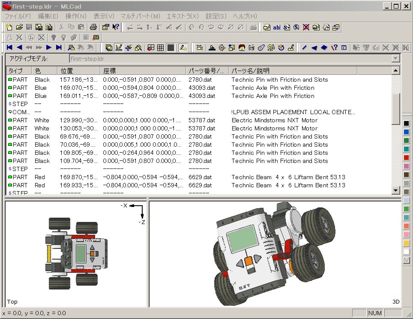Jump to the first step

point(9,47)
